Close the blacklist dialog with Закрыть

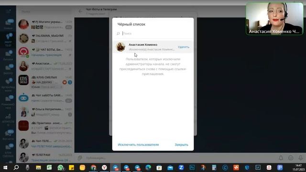[x=181, y=145]
